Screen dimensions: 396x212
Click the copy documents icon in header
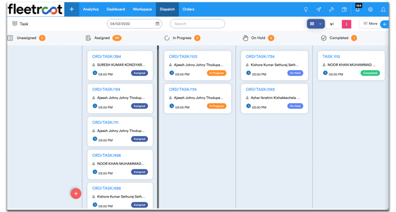pos(344,9)
